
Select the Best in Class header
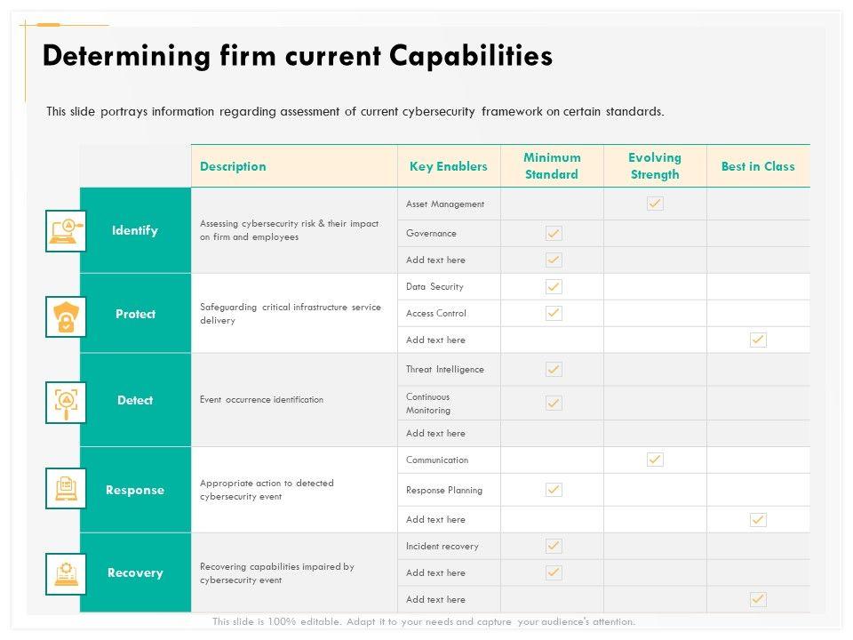tap(758, 166)
